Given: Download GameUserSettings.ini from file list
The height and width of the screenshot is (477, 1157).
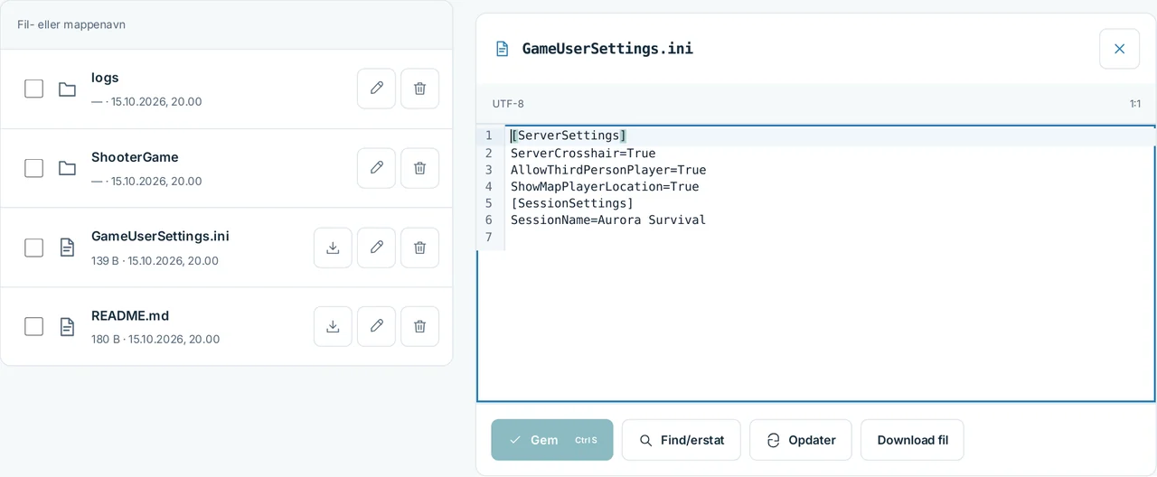Looking at the screenshot, I should click(x=333, y=248).
